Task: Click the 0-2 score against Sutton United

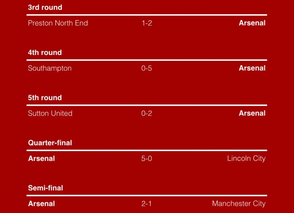Action: [x=147, y=114]
